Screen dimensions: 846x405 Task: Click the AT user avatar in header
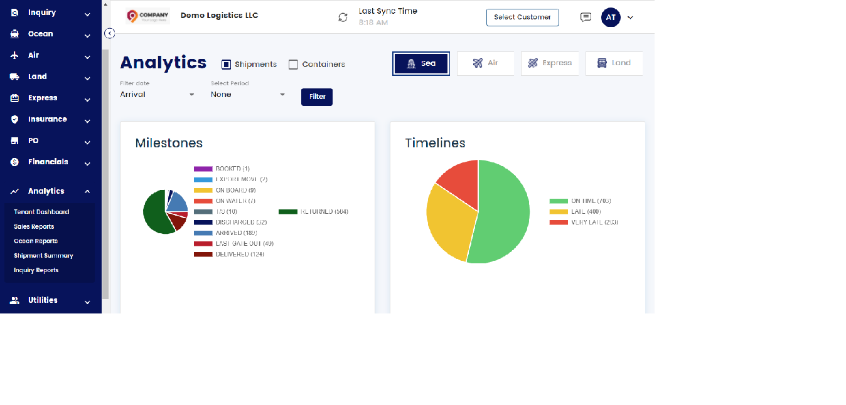611,17
